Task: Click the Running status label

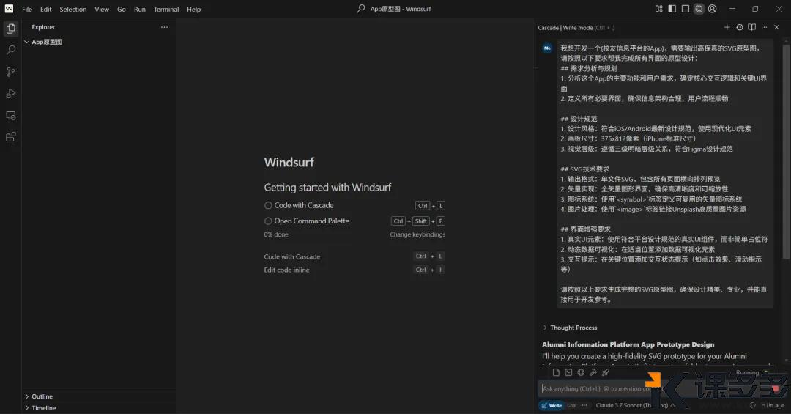Action: click(747, 372)
